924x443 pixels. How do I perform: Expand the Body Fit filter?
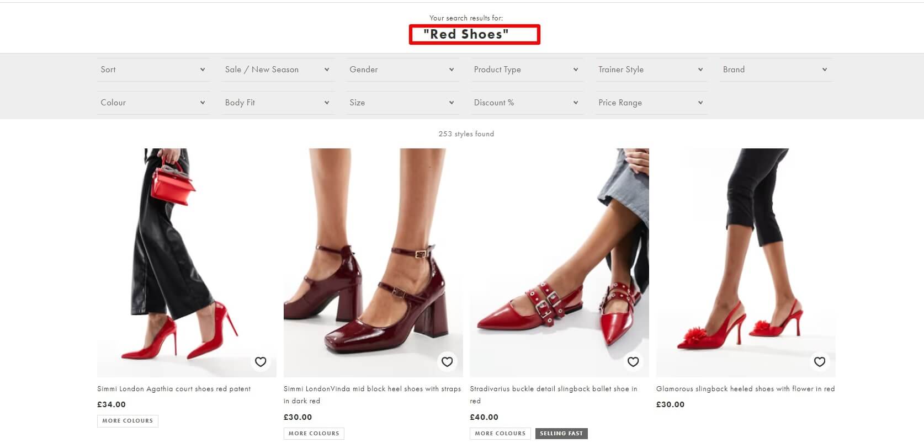click(x=277, y=103)
